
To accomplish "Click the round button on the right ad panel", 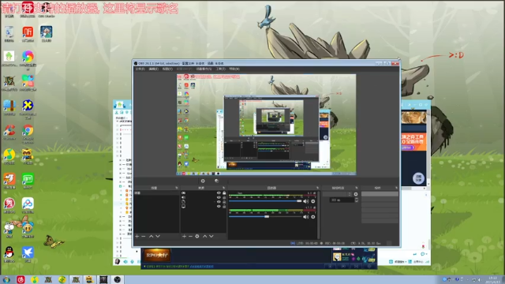I will [418, 178].
